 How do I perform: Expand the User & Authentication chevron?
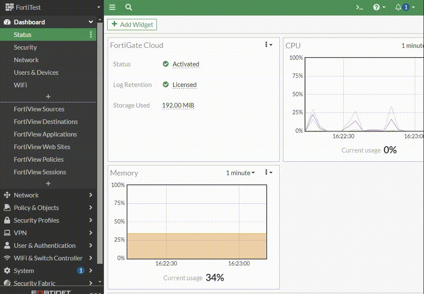pos(91,245)
